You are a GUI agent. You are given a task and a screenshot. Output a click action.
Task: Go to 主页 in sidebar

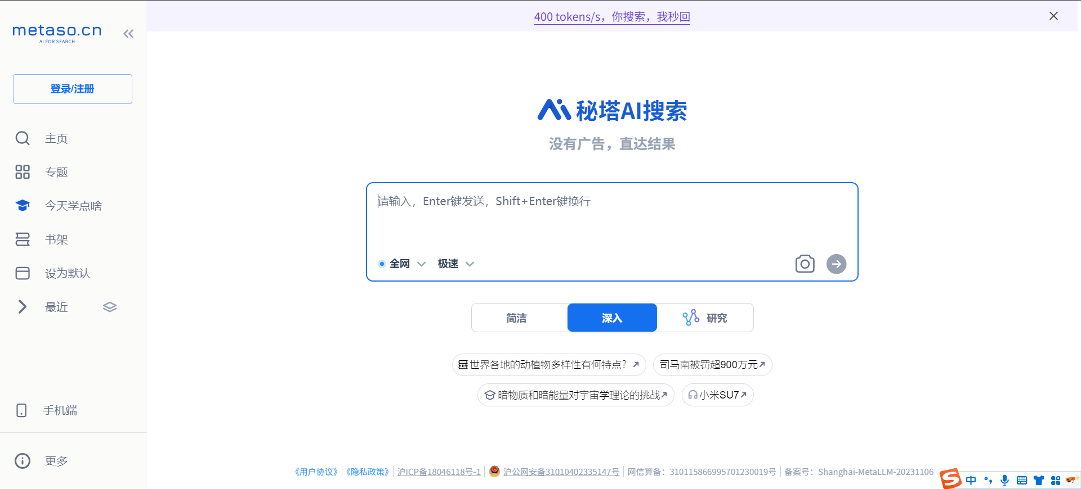[x=56, y=138]
